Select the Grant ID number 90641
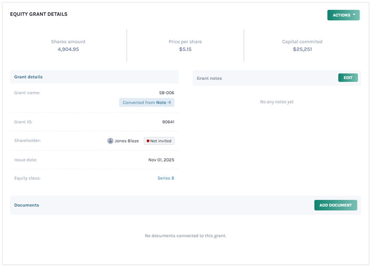This screenshot has height=267, width=371. coord(168,122)
